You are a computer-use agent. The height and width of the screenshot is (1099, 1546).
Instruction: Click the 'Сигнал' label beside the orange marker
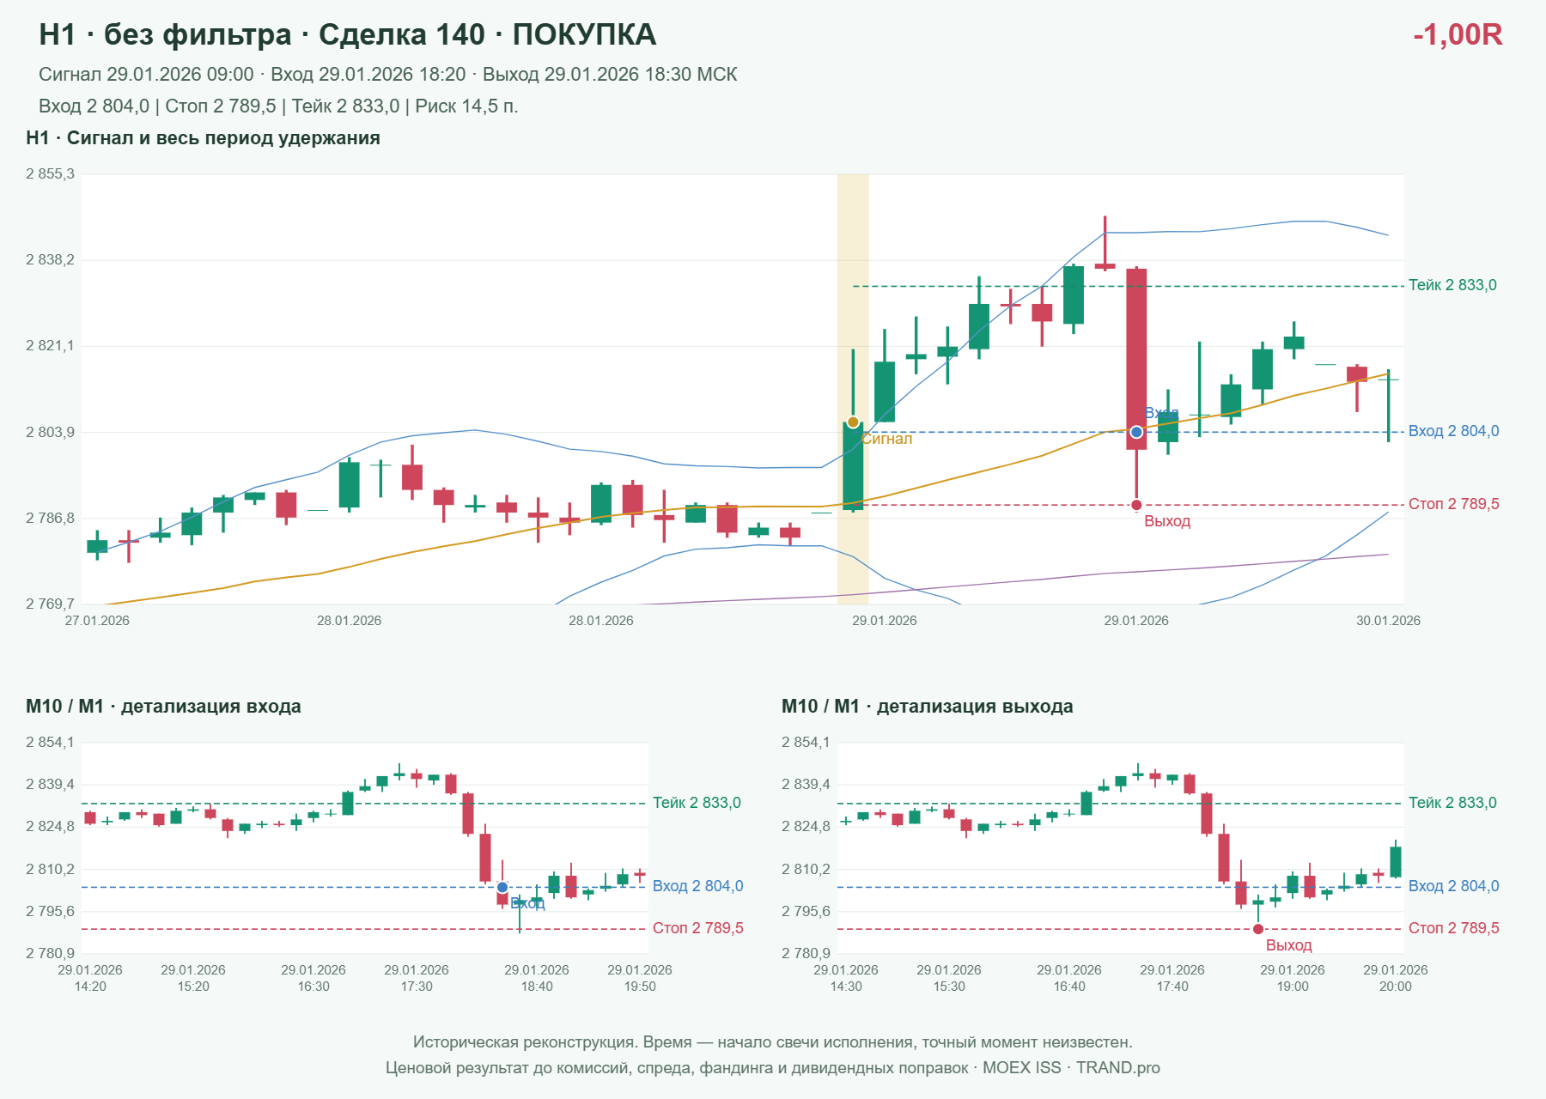coord(887,439)
